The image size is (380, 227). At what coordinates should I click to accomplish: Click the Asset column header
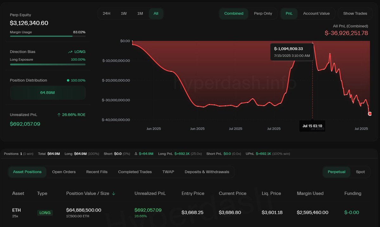click(18, 193)
